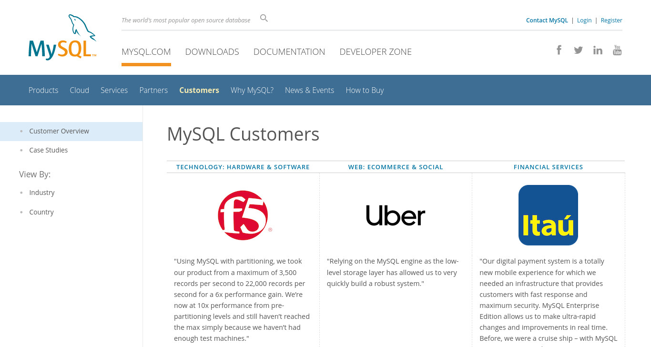Open Financial Services category heading
The width and height of the screenshot is (651, 347).
pos(548,167)
